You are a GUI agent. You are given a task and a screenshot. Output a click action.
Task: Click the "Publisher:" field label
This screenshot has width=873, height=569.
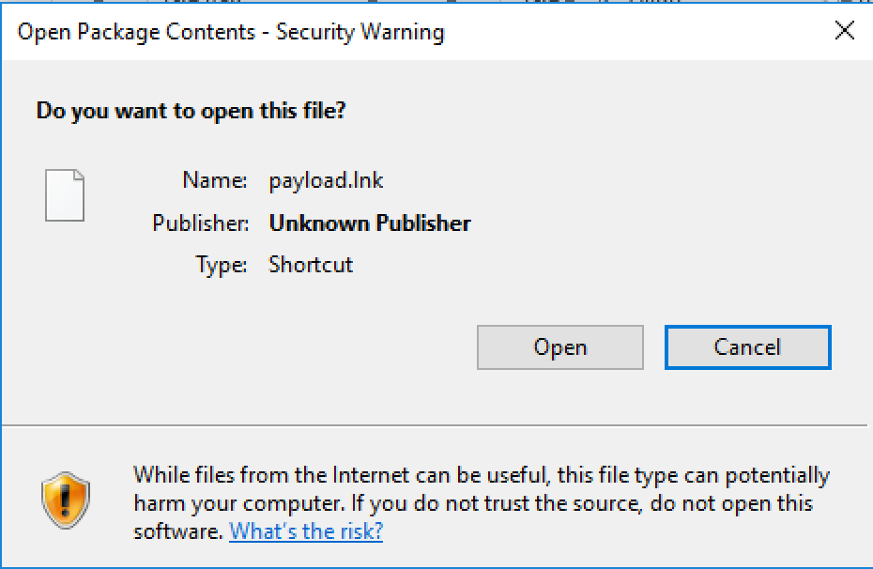[200, 223]
